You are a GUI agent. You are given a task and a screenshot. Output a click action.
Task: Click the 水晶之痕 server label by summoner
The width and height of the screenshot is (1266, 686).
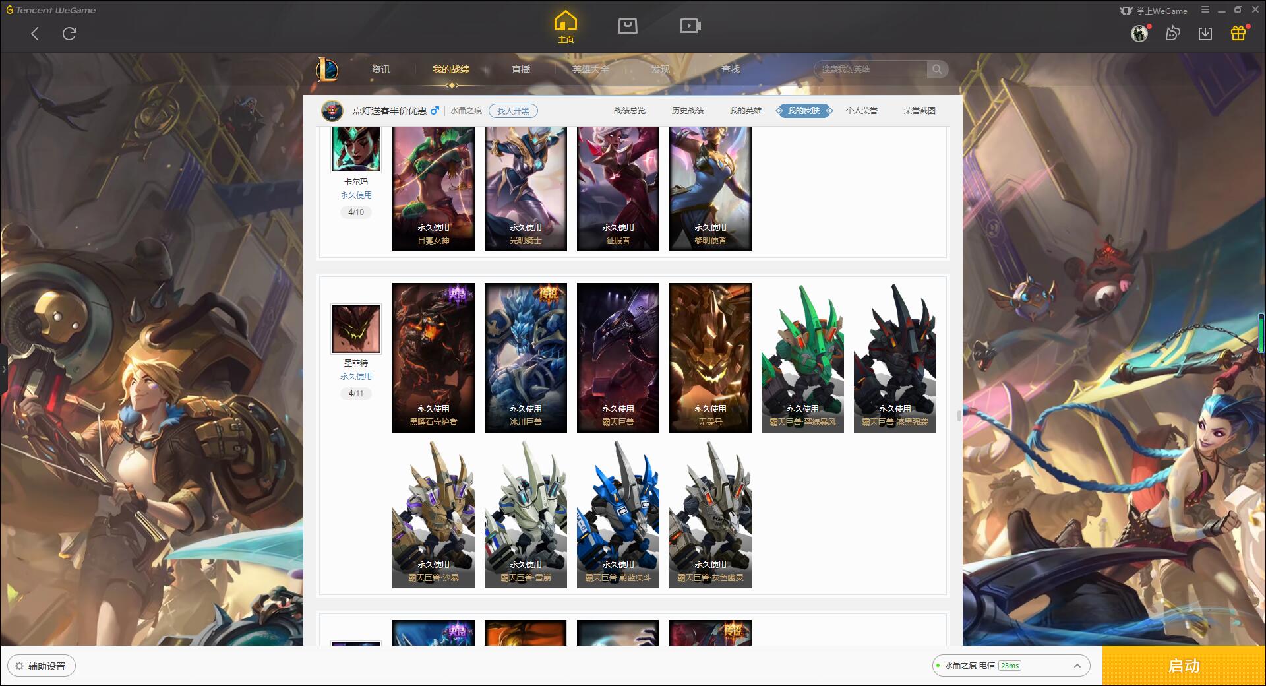(x=466, y=111)
